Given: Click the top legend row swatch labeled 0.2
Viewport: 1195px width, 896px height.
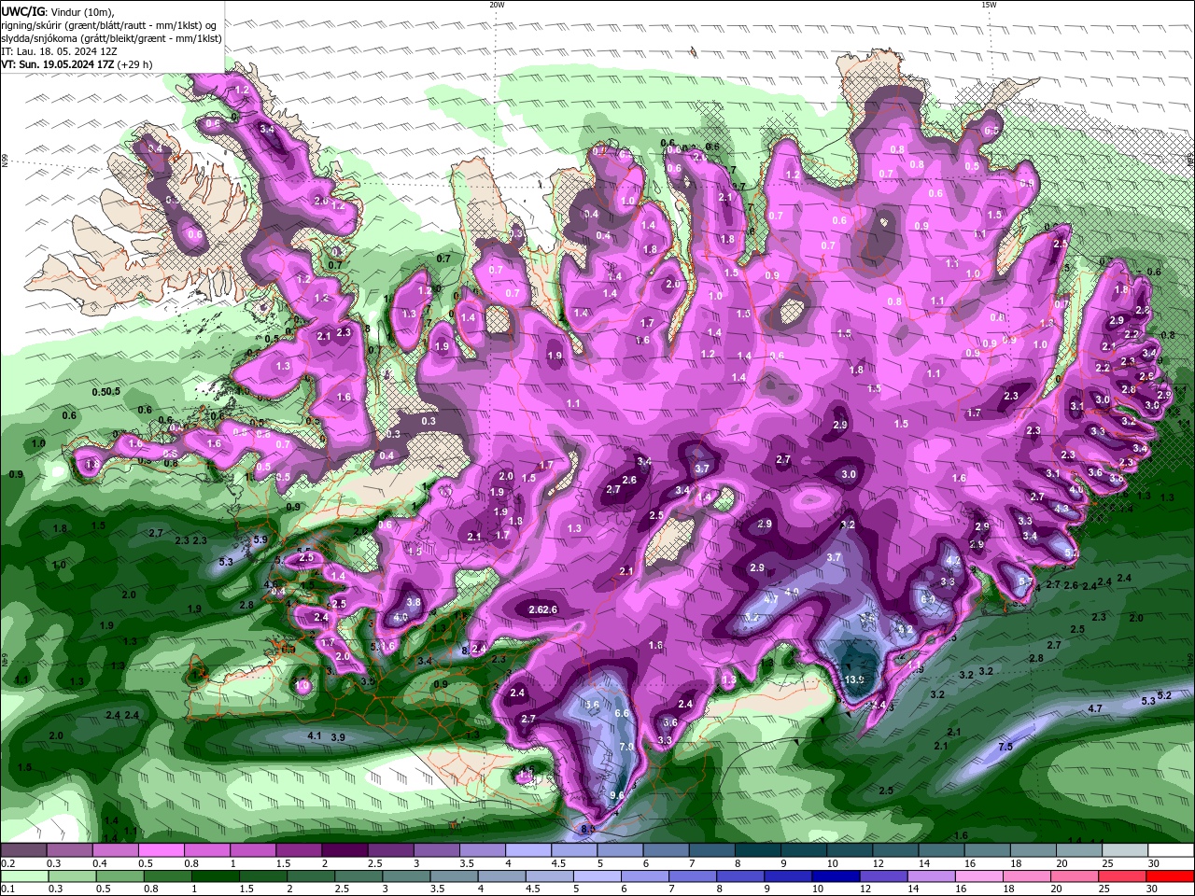Looking at the screenshot, I should [23, 850].
